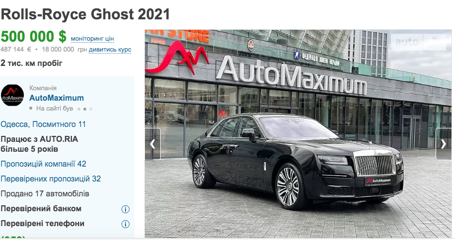This screenshot has height=240, width=455.
Task: Open AutoMaximum company profile link
Action: (57, 98)
